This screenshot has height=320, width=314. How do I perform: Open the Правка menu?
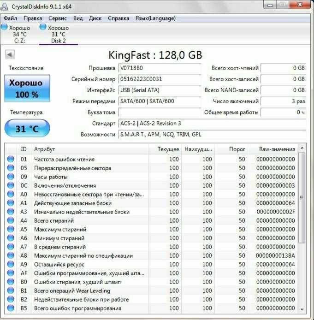33,18
